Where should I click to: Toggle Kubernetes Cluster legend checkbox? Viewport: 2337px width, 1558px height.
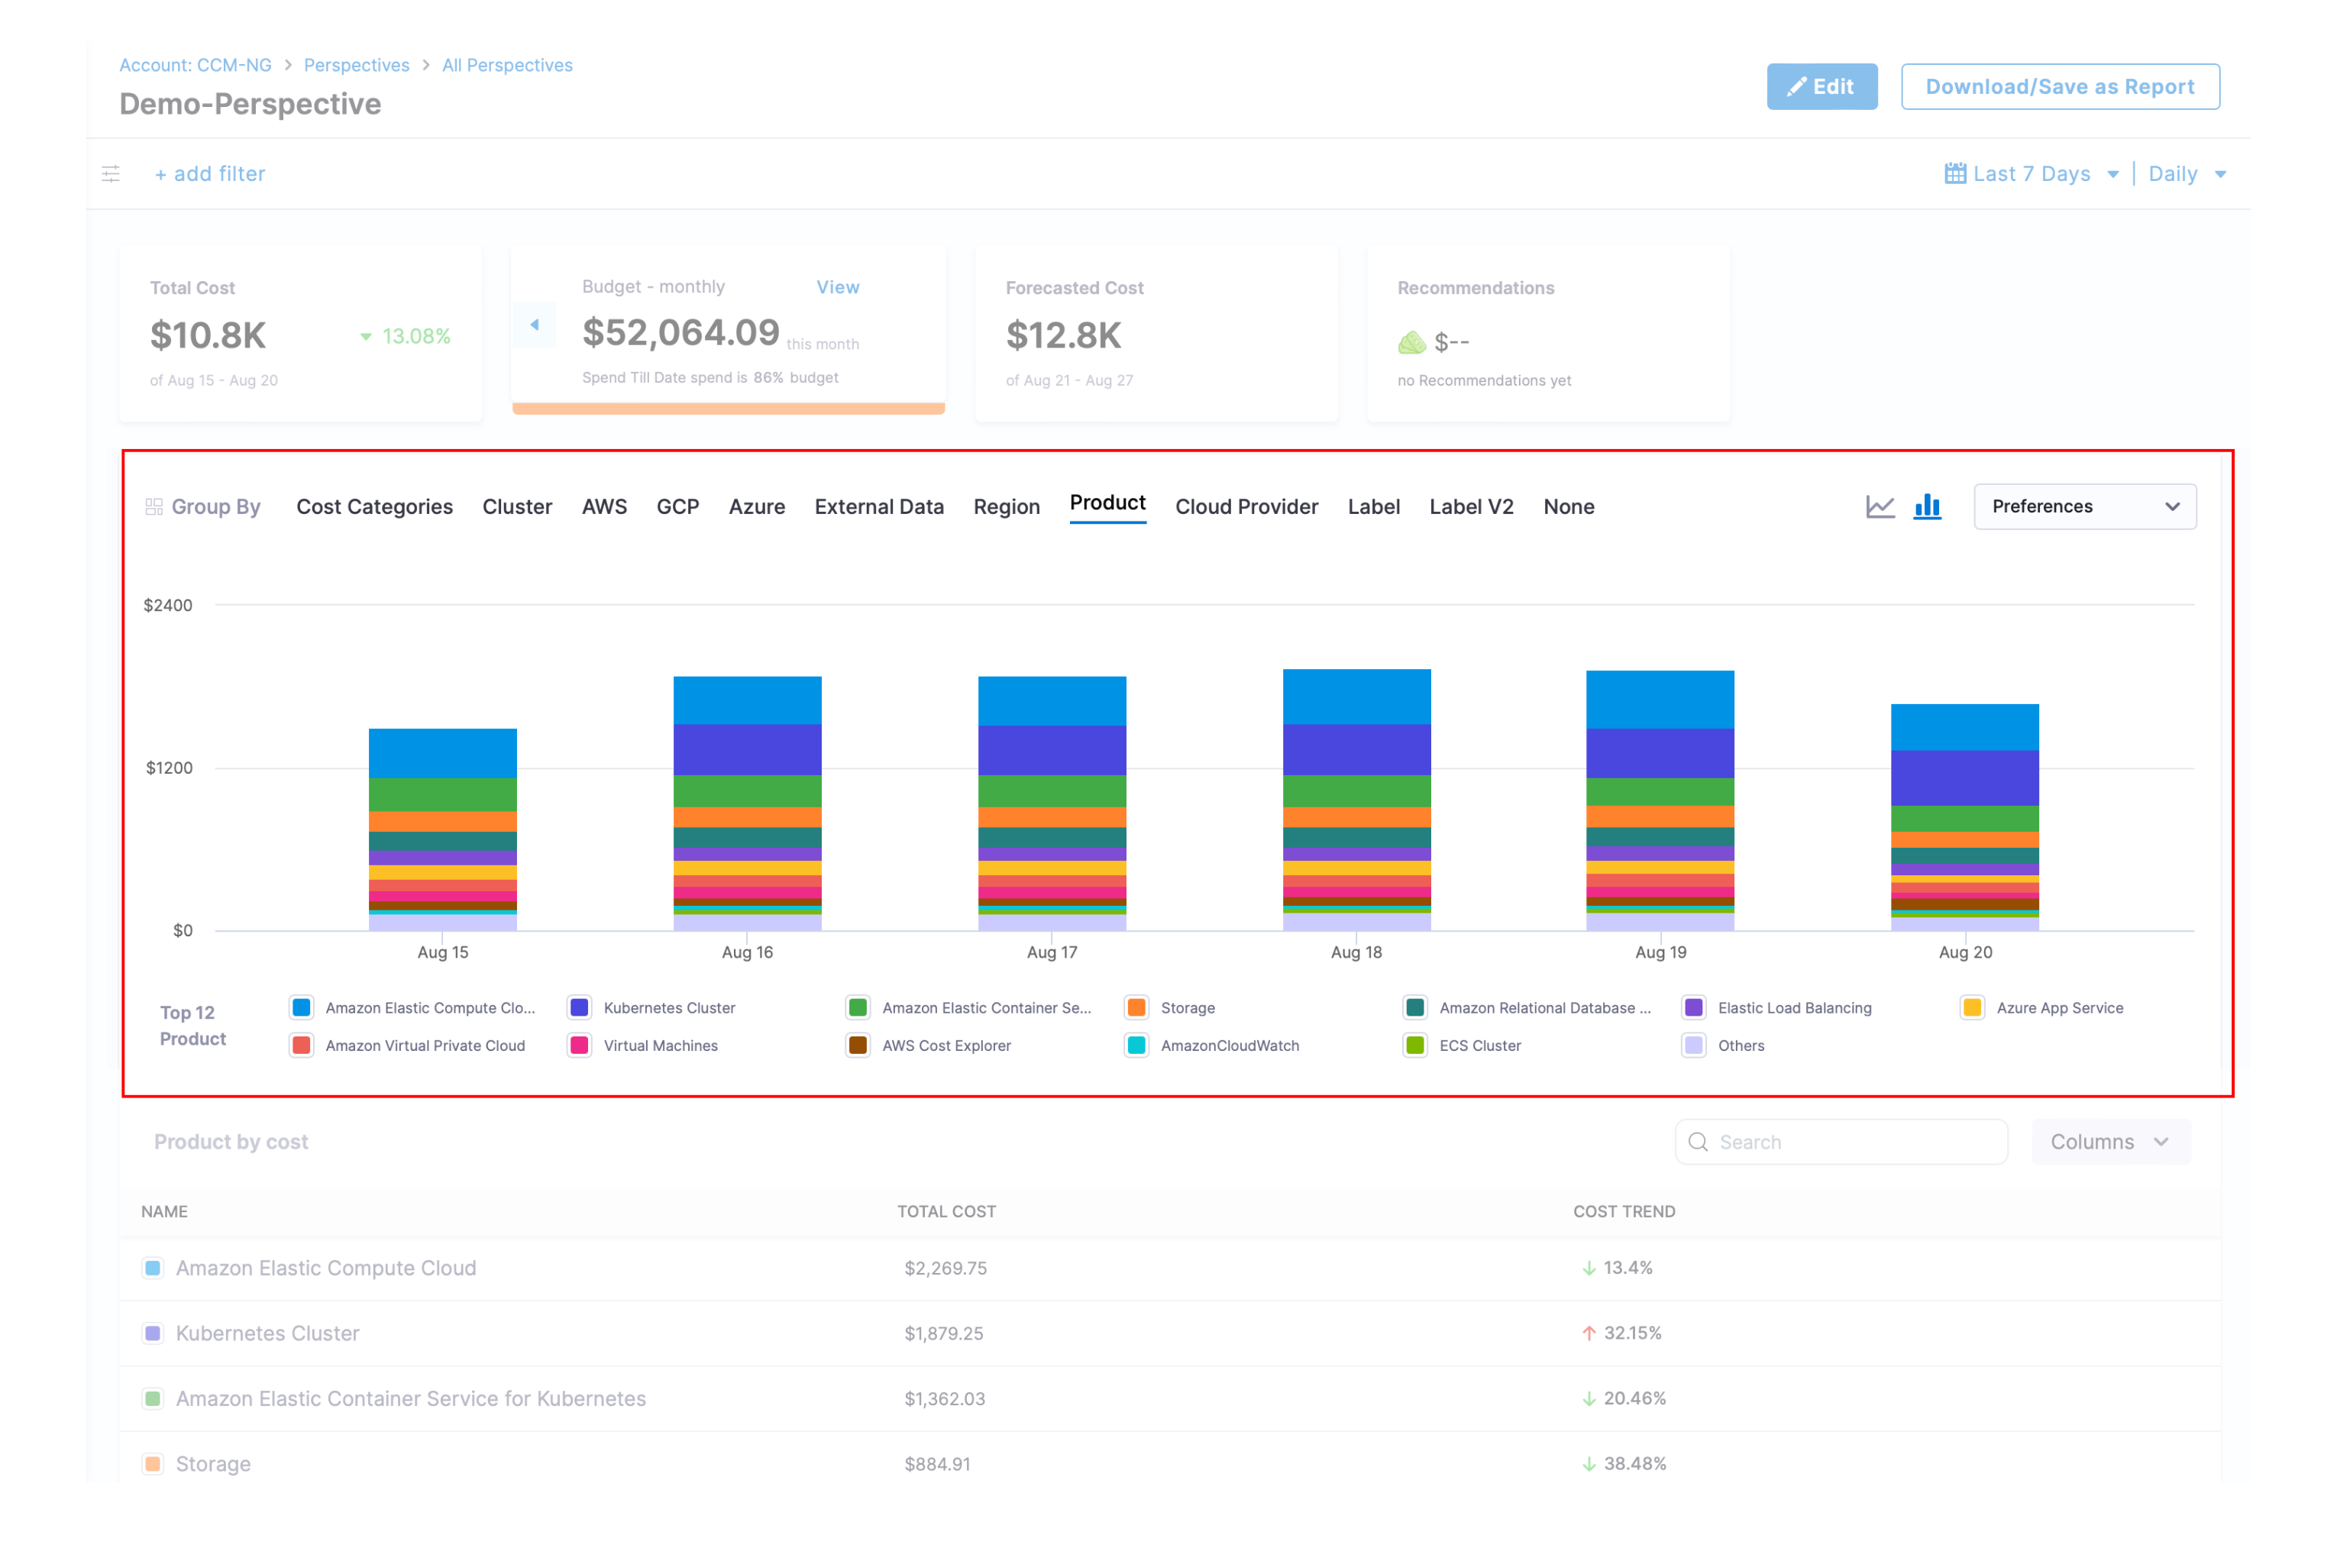[x=579, y=1007]
